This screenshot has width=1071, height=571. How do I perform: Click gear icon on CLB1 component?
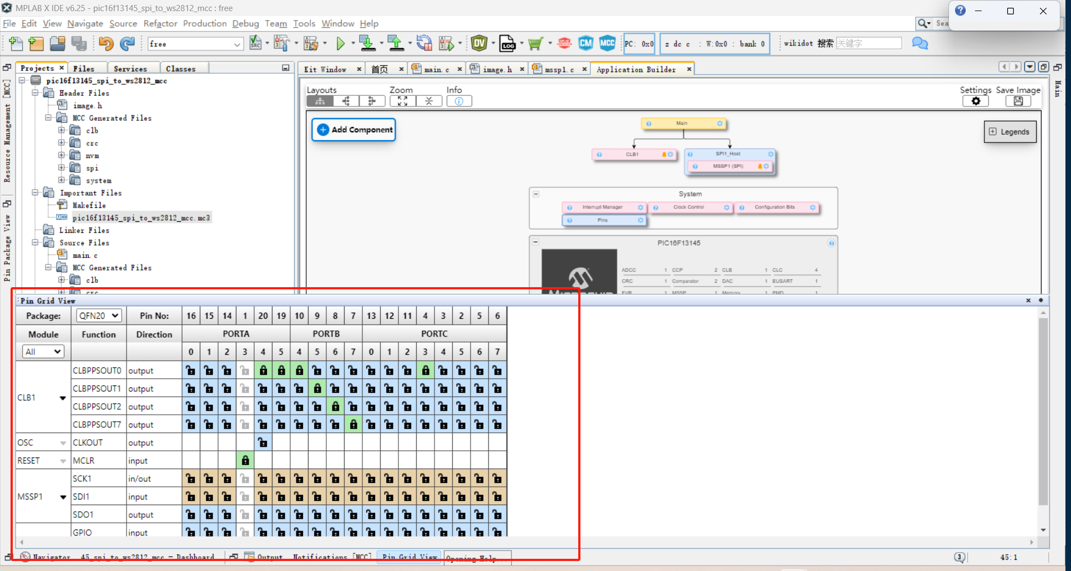(670, 154)
